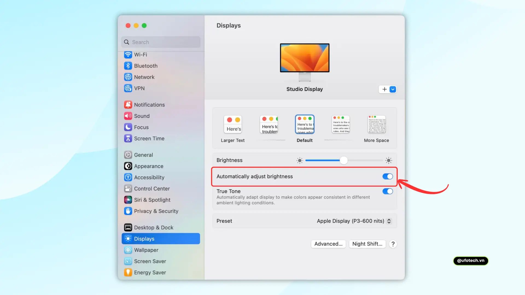Click the Privacy & Security hand icon
525x295 pixels.
[x=128, y=211]
